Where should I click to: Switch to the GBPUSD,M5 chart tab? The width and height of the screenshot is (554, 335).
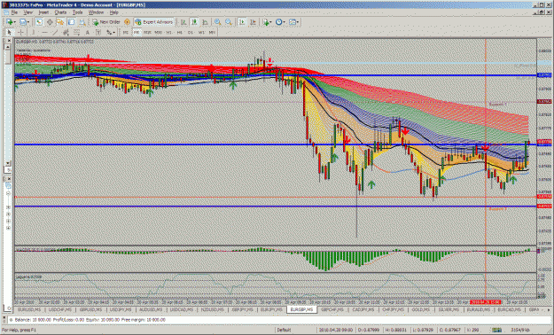pyautogui.click(x=90, y=309)
